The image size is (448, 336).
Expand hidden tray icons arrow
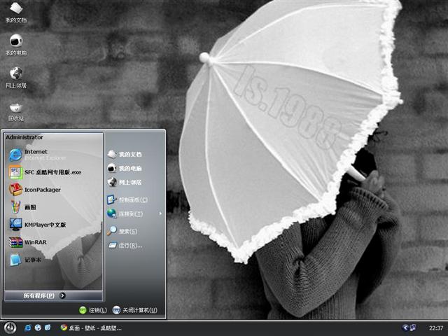coord(405,328)
